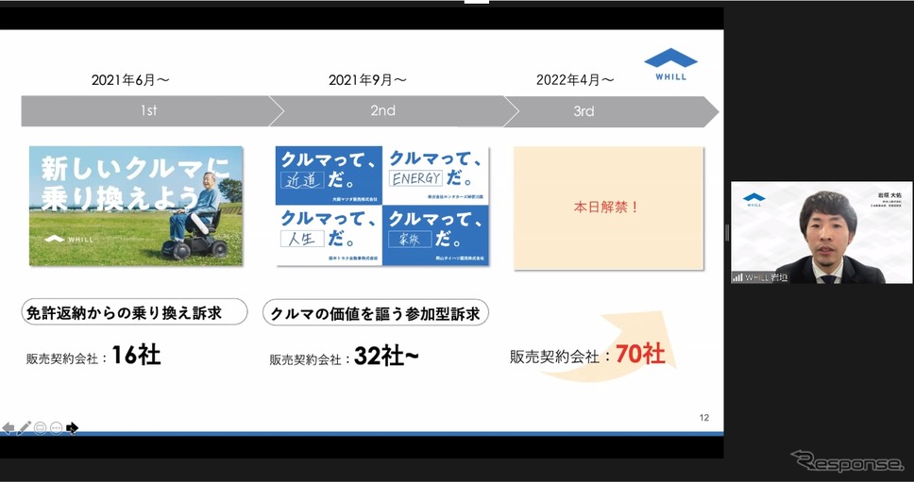This screenshot has width=914, height=482.
Task: Click the "免許返納からの乗り換え訴求" label
Action: point(135,312)
